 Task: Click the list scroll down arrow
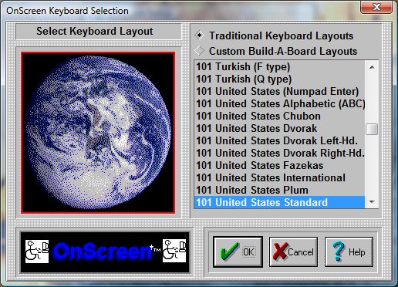coord(372,202)
